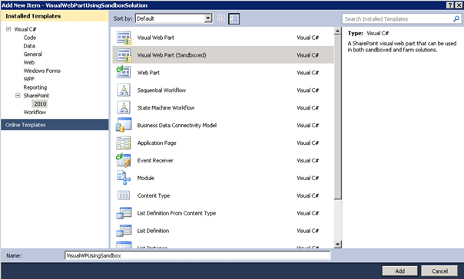This screenshot has width=464, height=279.
Task: Click the List Definition icon
Action: point(124,231)
